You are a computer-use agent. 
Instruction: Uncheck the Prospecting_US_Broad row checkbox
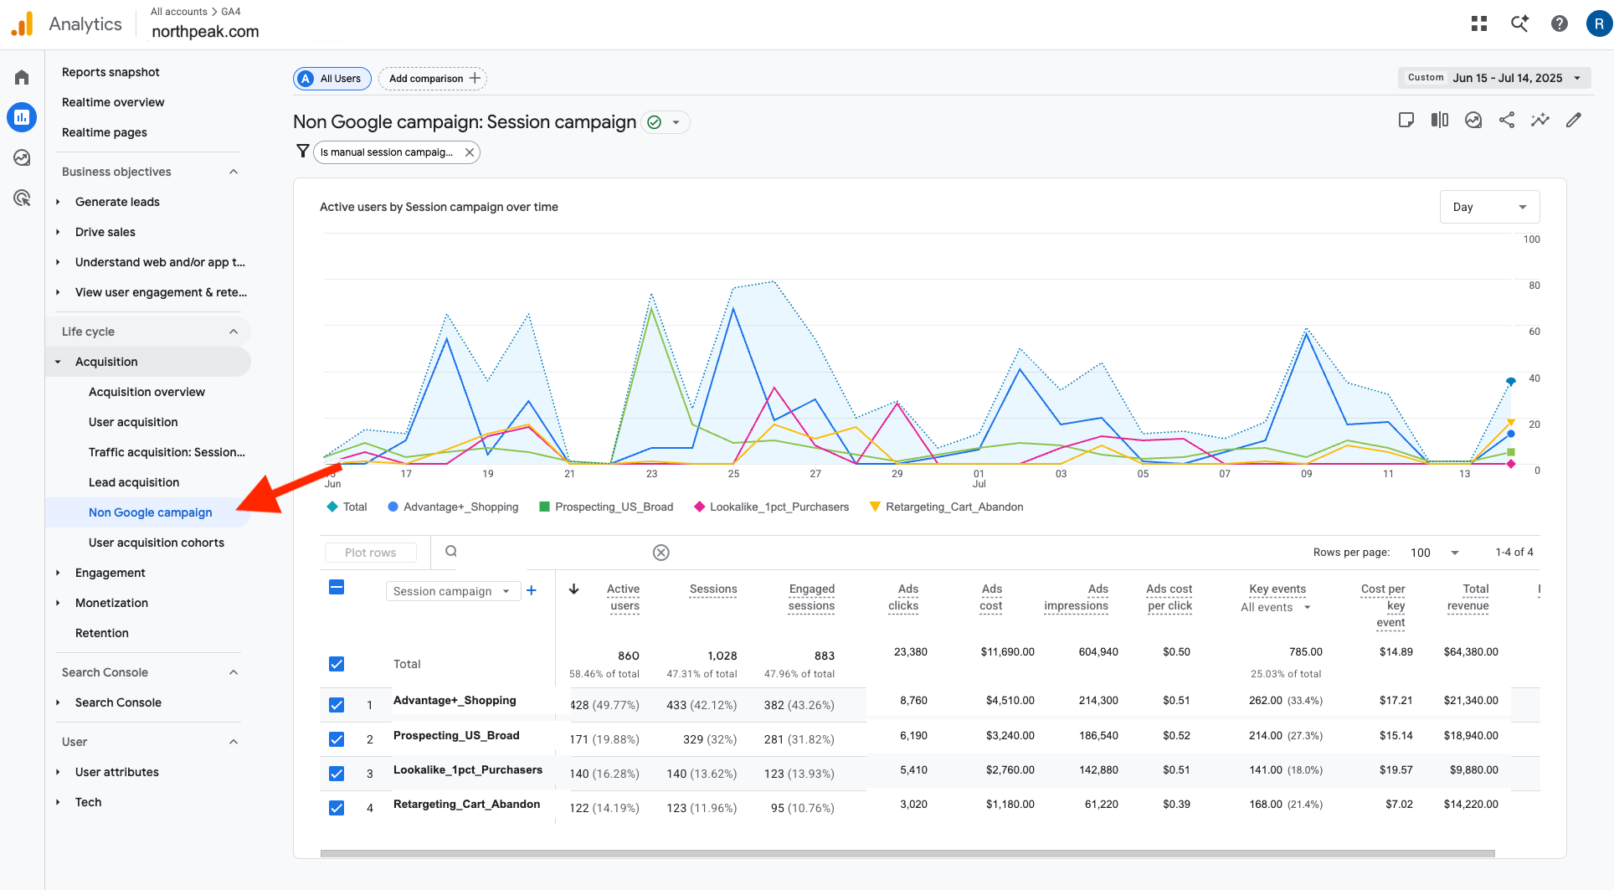pos(337,739)
